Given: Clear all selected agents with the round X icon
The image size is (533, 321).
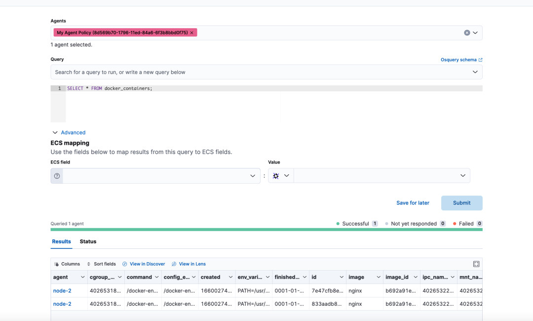Looking at the screenshot, I should (x=467, y=33).
